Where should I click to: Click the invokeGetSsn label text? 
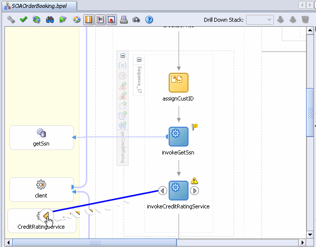point(178,152)
